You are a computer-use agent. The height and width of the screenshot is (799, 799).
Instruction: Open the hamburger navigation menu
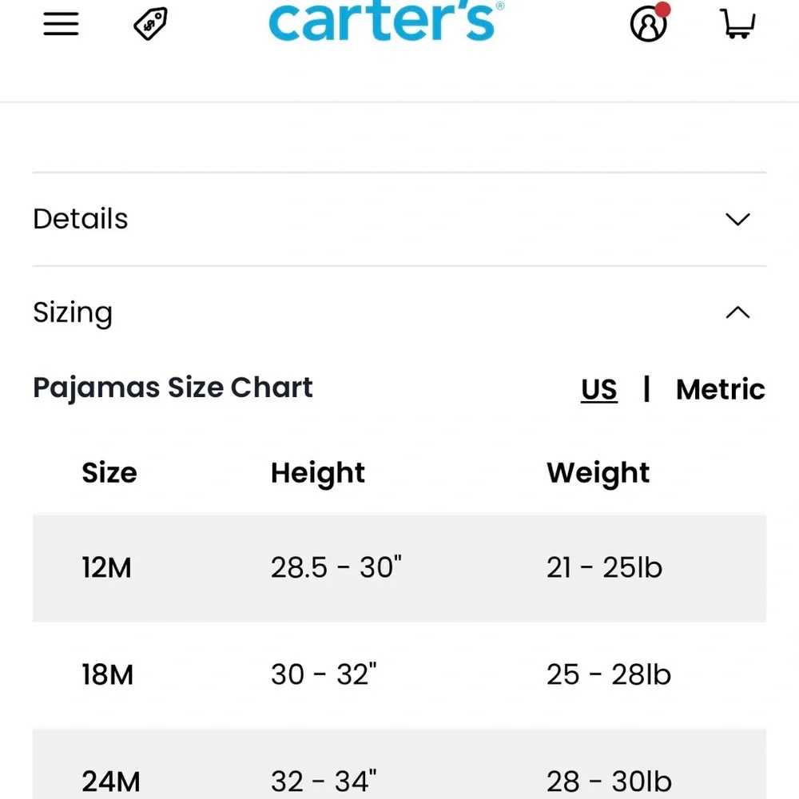[61, 23]
